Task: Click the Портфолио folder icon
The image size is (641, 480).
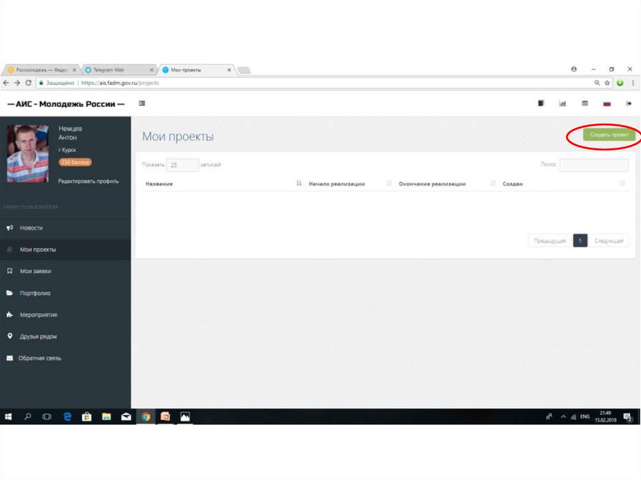Action: click(x=10, y=293)
